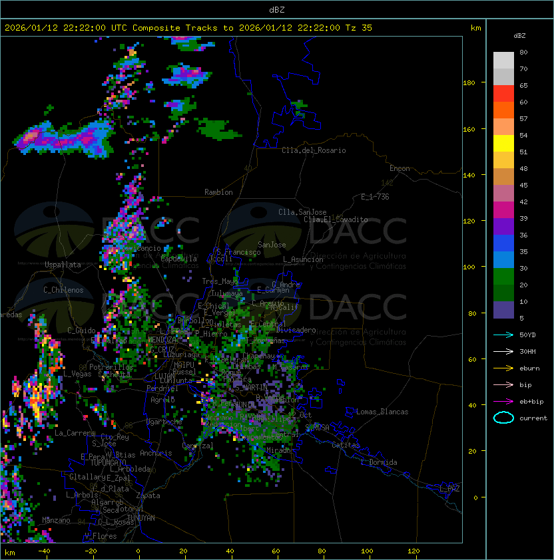Click the C_Guido place label
554x560 pixels.
(81, 331)
